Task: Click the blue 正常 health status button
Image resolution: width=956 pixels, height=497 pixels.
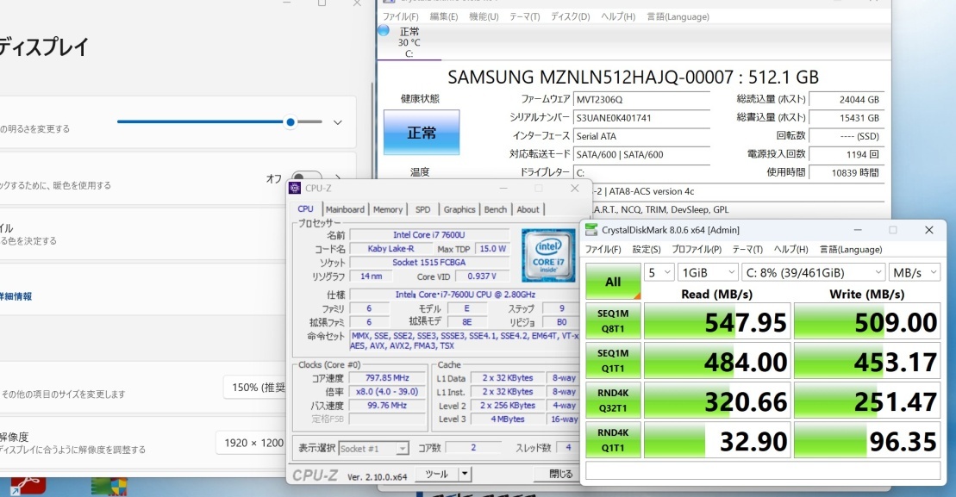Action: point(422,132)
